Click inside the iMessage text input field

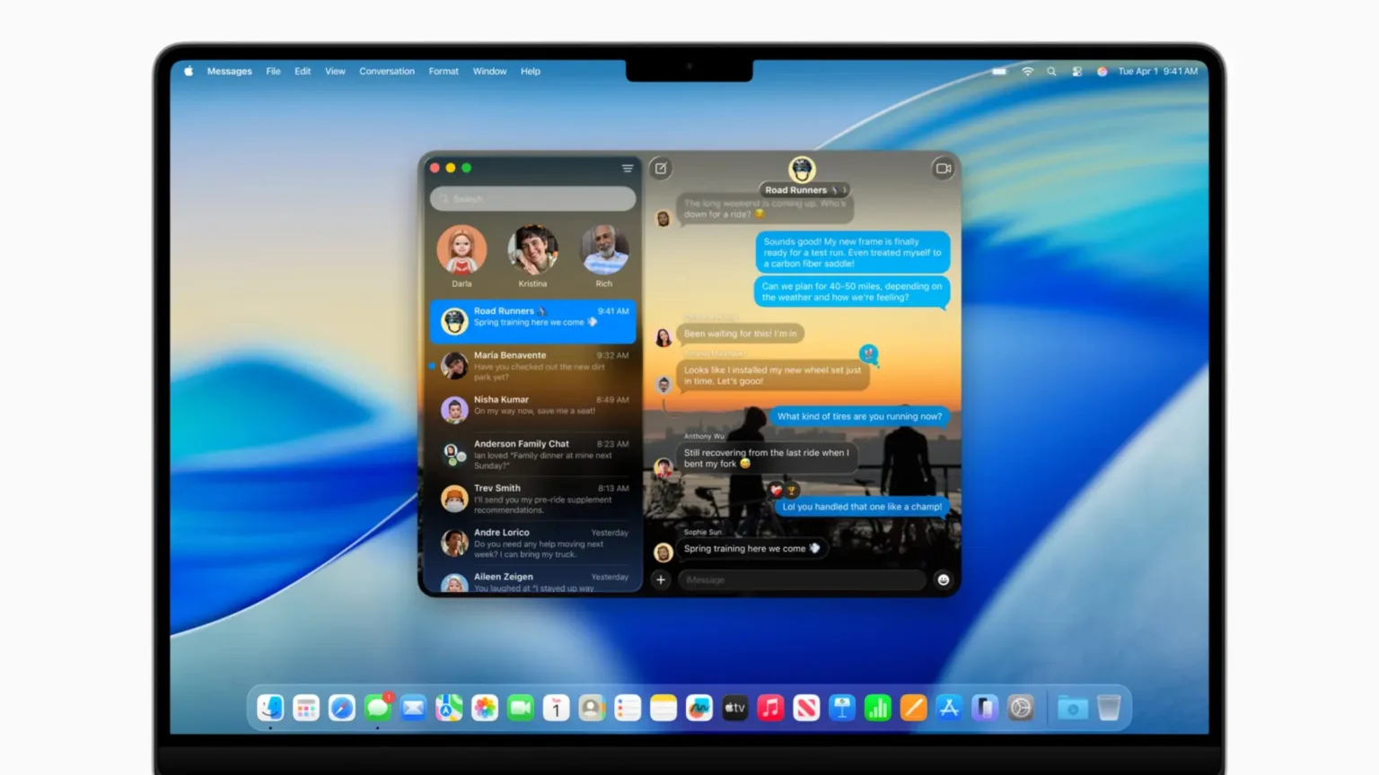pos(799,580)
